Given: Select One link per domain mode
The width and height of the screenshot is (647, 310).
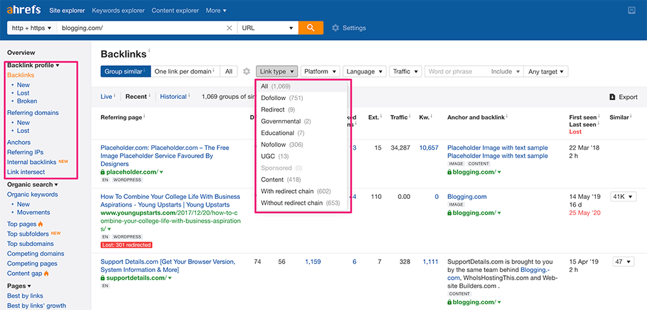Looking at the screenshot, I should pyautogui.click(x=185, y=72).
